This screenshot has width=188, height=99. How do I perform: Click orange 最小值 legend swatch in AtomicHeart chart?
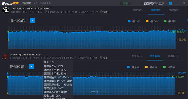(147, 21)
